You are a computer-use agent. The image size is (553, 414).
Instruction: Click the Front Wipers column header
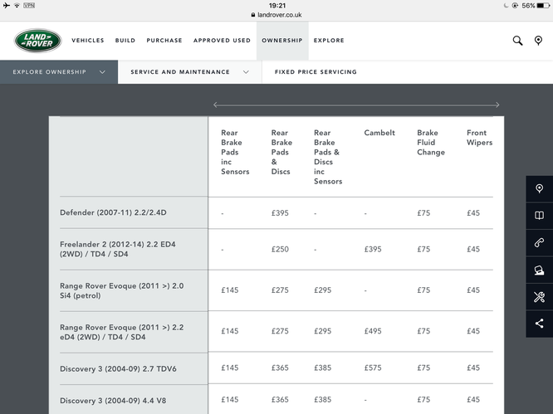479,138
